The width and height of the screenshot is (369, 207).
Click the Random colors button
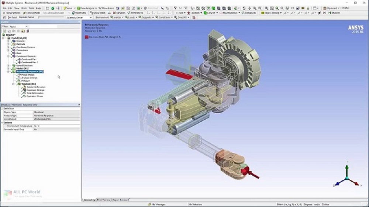119,13
